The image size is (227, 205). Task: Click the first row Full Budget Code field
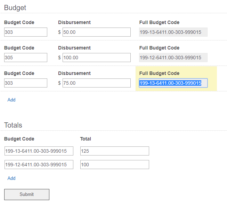click(173, 32)
